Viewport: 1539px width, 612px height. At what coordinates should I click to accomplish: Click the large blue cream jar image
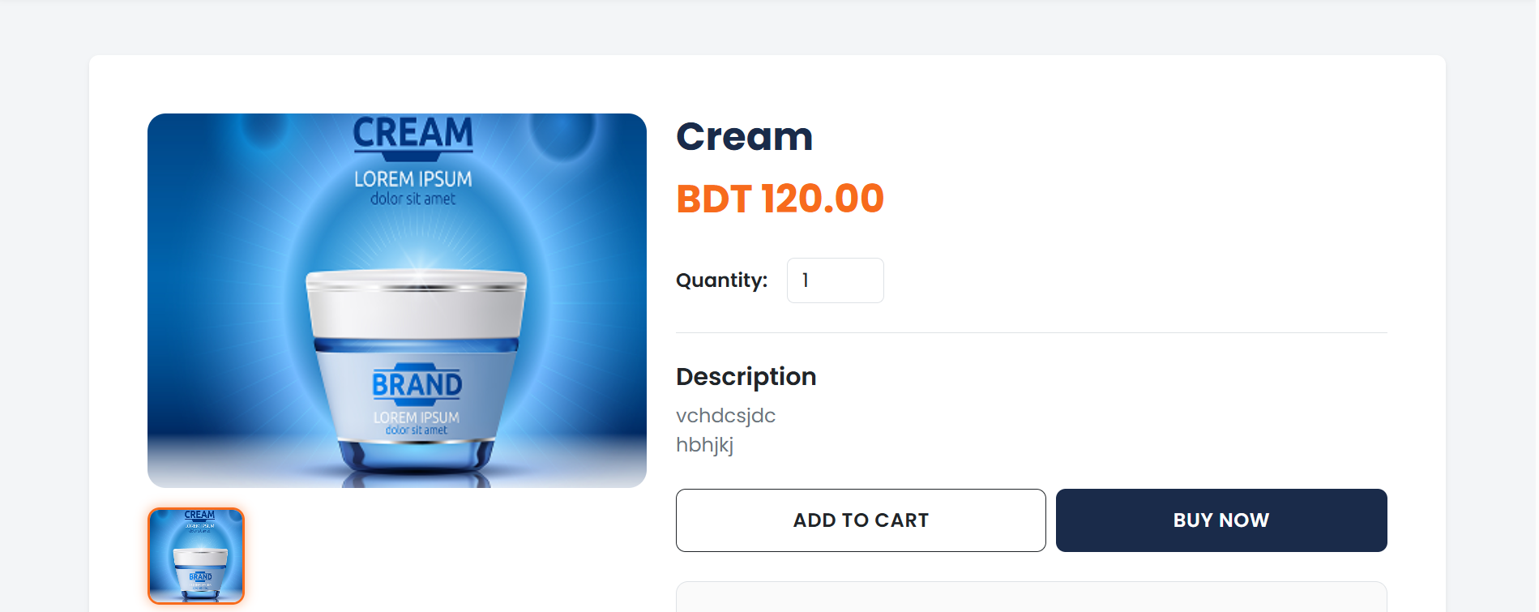click(396, 300)
